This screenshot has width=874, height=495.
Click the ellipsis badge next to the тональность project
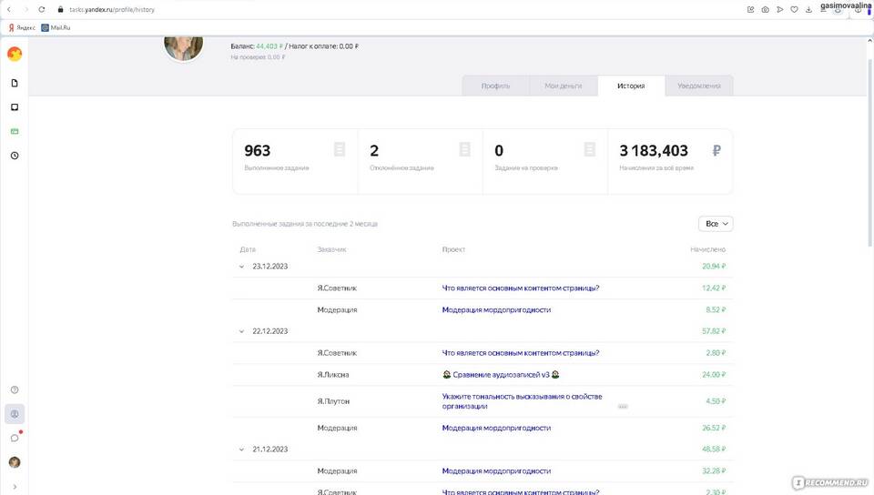coord(623,407)
